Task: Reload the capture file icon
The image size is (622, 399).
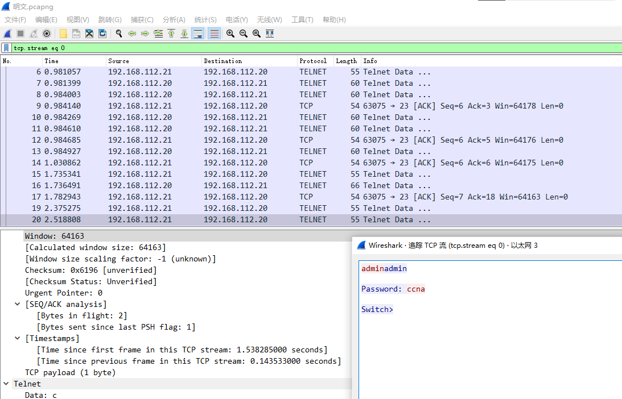Action: (x=102, y=34)
